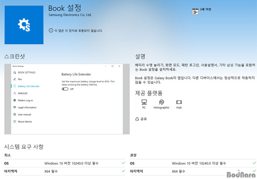Viewport: 257px width, 179px height.
Task: Click the PC platform icon
Action: (144, 102)
